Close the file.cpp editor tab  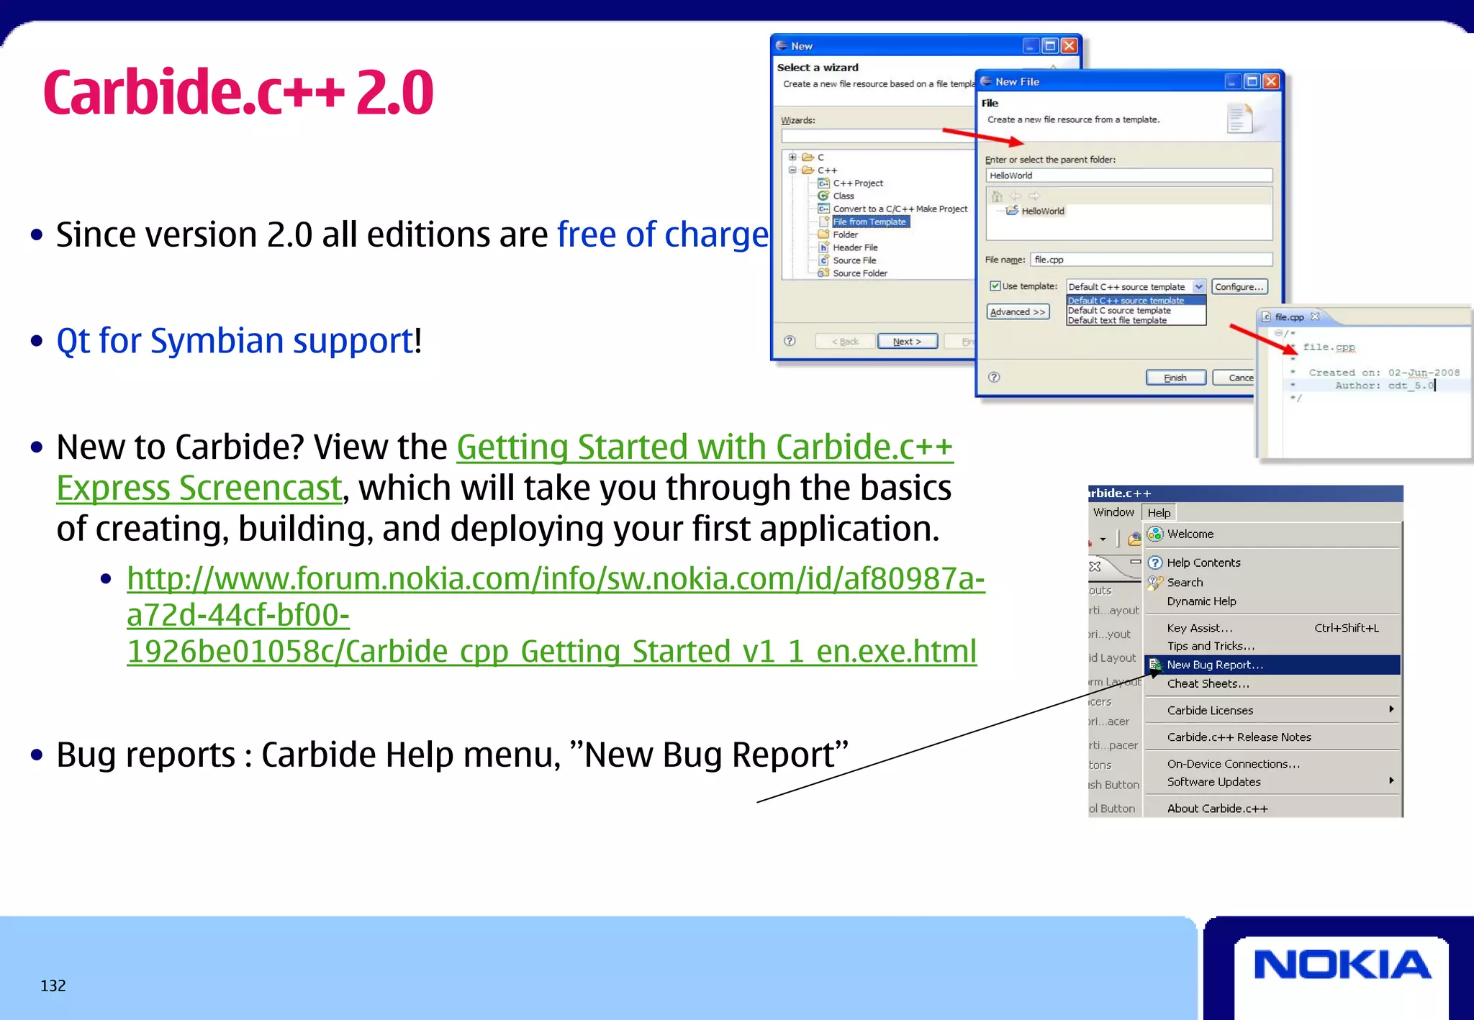point(1315,317)
